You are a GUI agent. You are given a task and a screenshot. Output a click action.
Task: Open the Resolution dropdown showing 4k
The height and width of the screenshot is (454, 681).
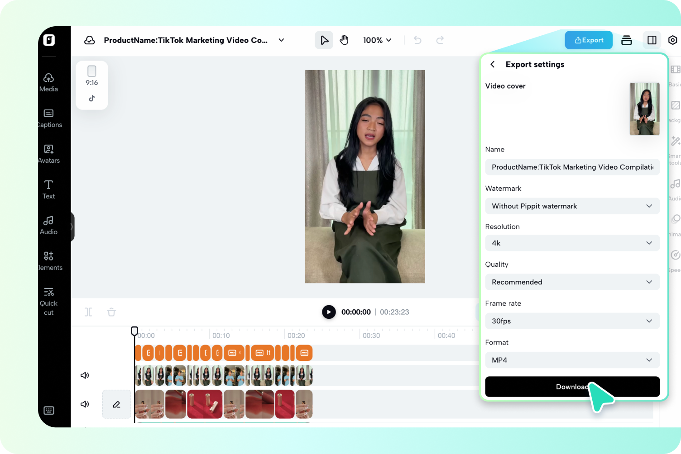click(572, 243)
